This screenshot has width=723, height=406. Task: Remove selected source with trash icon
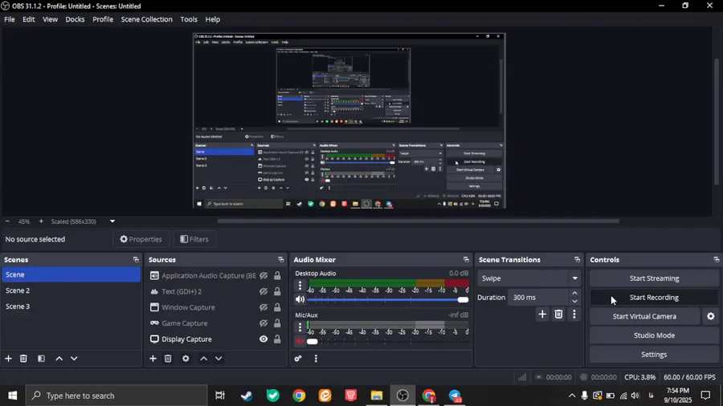[x=168, y=358]
